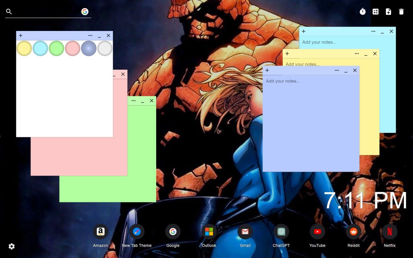This screenshot has height=258, width=413.
Task: Click inside the pink note body
Action: 79,156
